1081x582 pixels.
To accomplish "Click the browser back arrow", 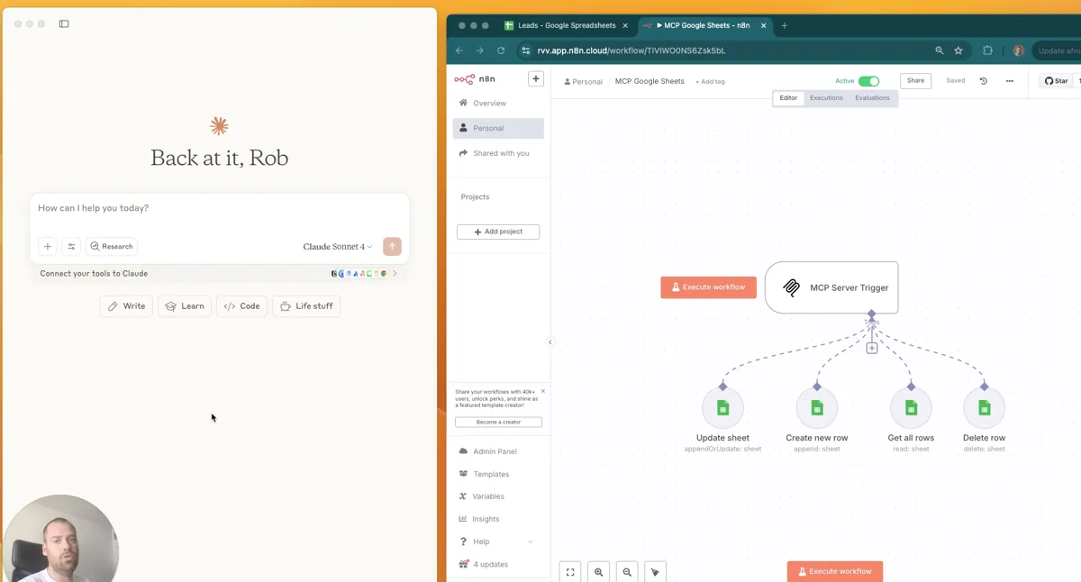I will coord(459,50).
